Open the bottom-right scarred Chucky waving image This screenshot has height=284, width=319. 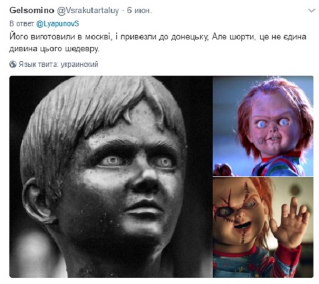(263, 227)
